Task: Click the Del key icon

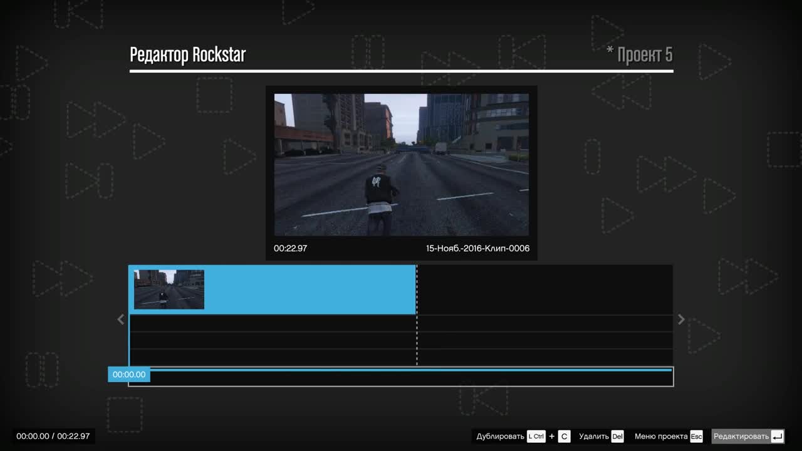Action: [x=617, y=437]
